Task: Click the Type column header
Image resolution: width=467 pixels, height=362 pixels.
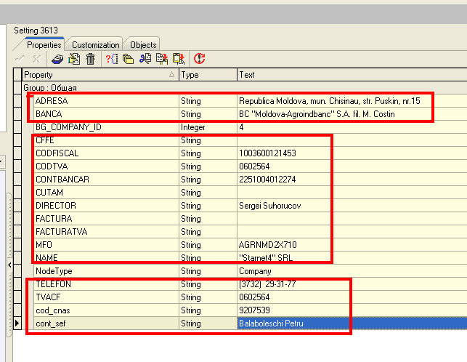Action: (208, 75)
